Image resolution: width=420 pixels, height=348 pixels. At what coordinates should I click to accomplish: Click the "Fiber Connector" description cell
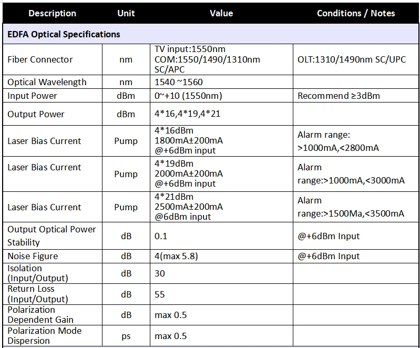40,59
